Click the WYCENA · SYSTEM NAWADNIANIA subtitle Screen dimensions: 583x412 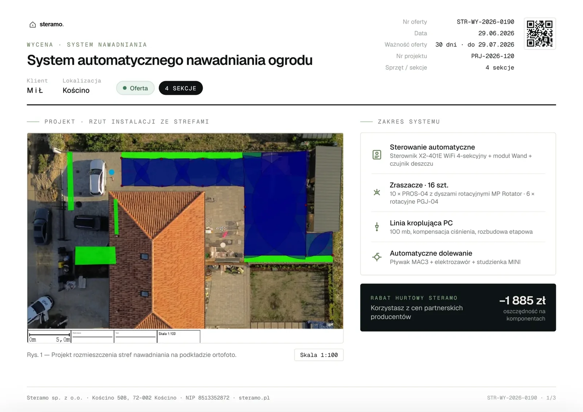[87, 45]
